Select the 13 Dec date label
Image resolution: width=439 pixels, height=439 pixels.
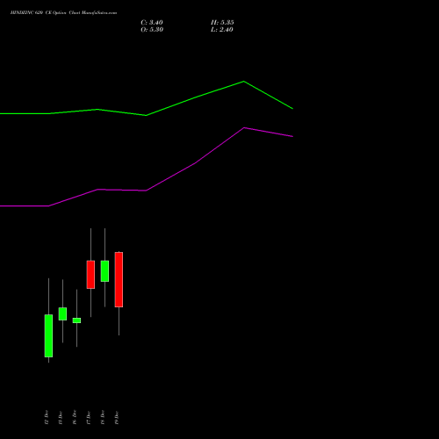coord(61,417)
